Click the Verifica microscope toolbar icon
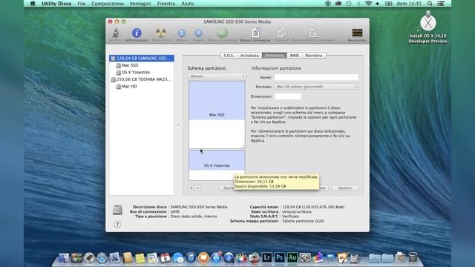 pyautogui.click(x=116, y=33)
